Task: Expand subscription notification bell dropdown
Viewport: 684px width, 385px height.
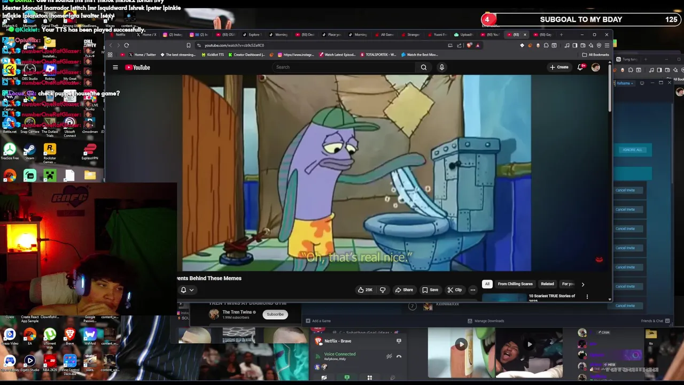Action: tap(187, 290)
